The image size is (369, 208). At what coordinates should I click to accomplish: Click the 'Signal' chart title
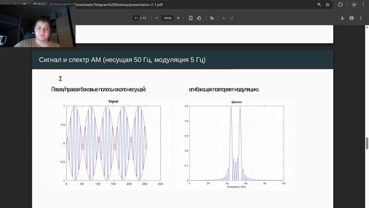[113, 102]
